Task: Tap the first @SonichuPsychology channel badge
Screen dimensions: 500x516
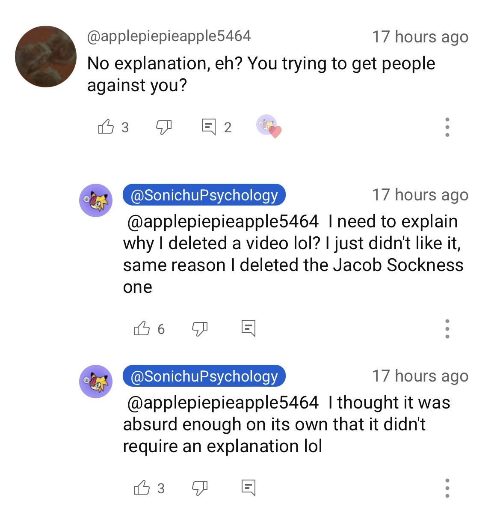Action: 204,195
